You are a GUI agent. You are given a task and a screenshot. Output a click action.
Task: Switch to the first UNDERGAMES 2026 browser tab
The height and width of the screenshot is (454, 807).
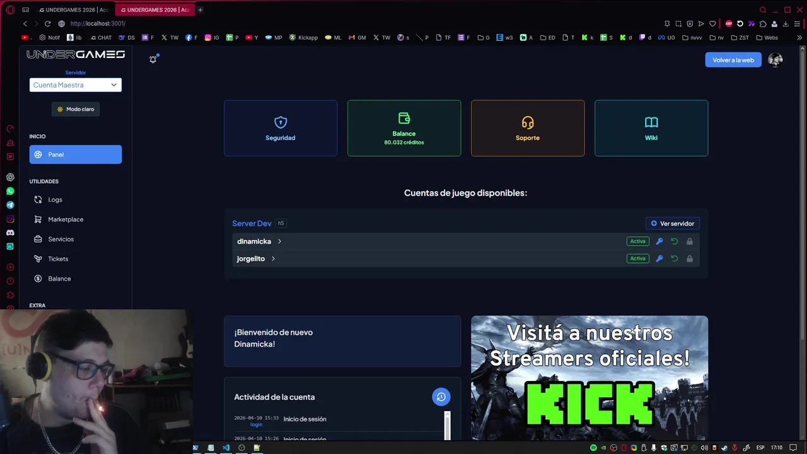pos(74,10)
